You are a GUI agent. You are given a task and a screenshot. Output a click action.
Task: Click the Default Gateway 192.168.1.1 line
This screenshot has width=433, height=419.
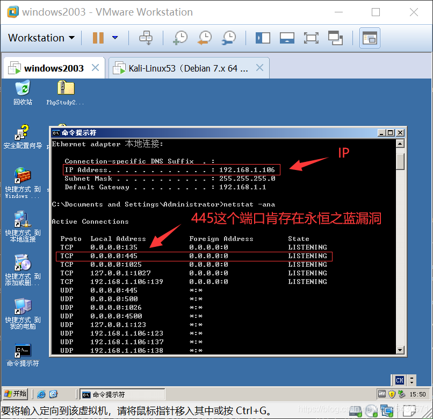[x=165, y=187]
